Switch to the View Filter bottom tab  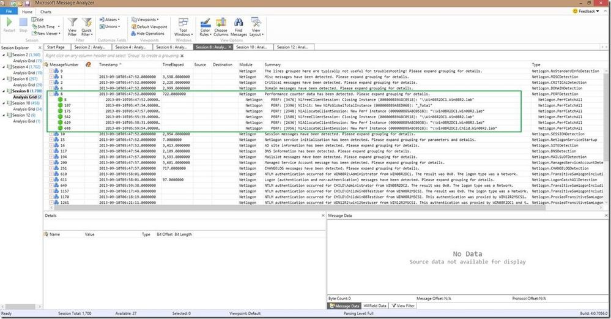point(403,306)
